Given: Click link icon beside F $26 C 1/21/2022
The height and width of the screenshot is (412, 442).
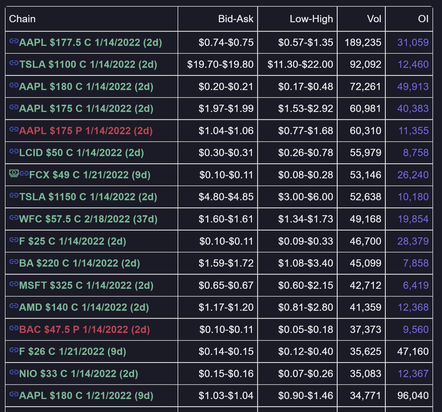Looking at the screenshot, I should coord(14,350).
